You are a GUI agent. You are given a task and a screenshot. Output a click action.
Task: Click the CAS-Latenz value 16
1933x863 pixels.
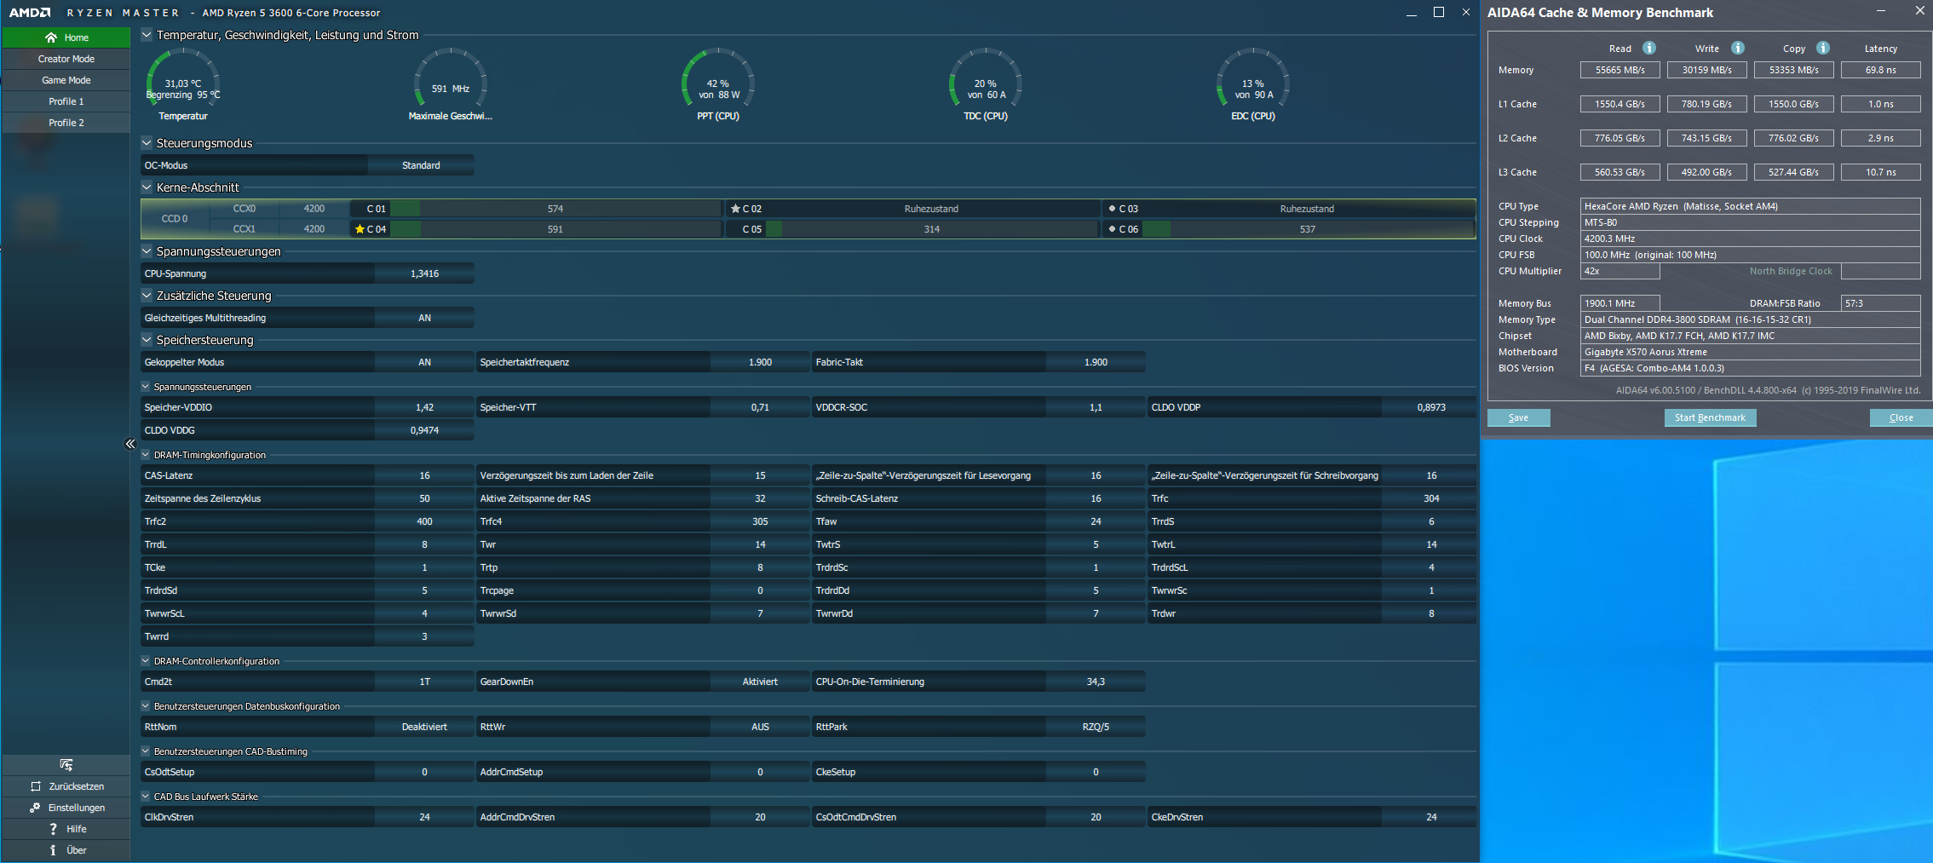point(424,475)
